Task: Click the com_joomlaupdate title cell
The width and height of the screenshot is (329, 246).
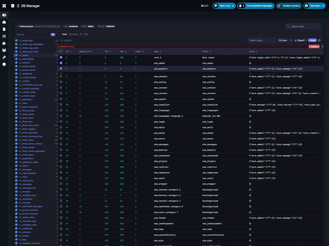Action: click(x=212, y=224)
